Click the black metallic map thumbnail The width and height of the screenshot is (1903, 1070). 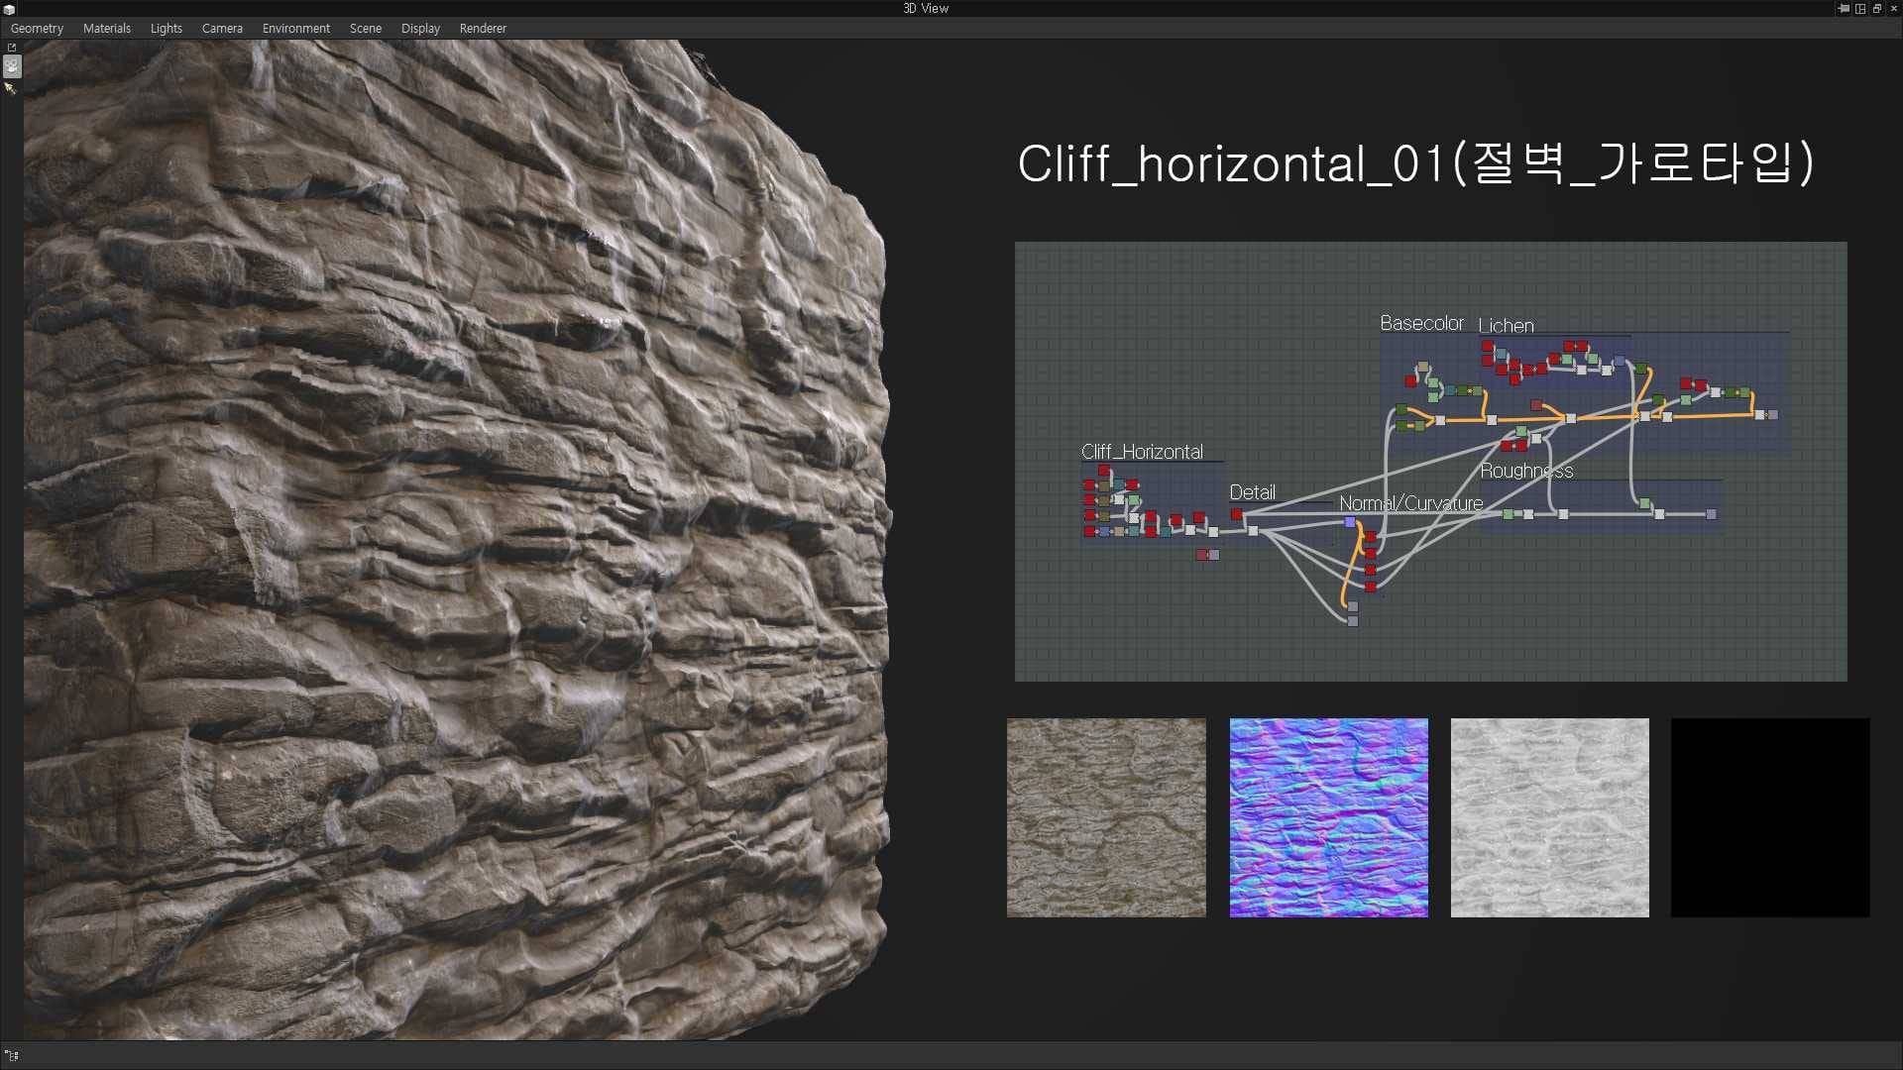pos(1769,817)
